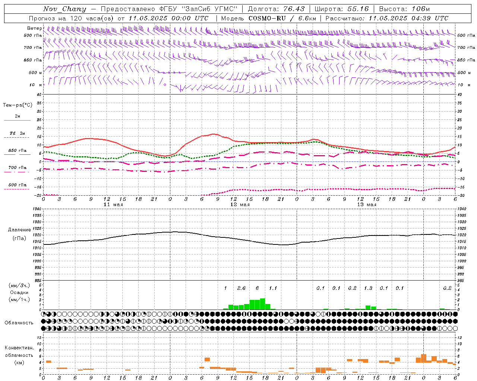Viewport: 477px width, 381px height.
Task: Click the station name Nov_Chany in the header
Action: click(64, 9)
